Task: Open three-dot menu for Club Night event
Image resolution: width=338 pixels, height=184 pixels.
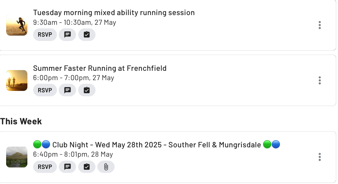Action: 320,157
